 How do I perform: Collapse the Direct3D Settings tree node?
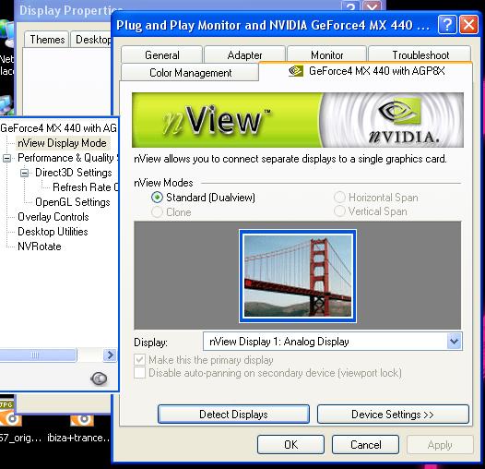[25, 174]
